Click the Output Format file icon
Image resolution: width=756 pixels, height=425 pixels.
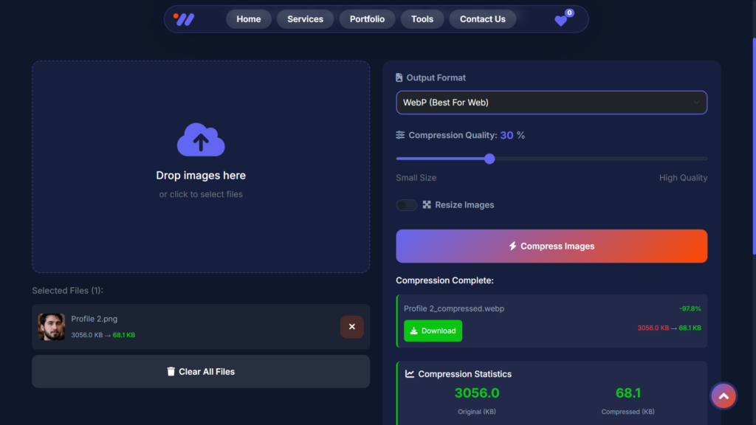click(399, 77)
